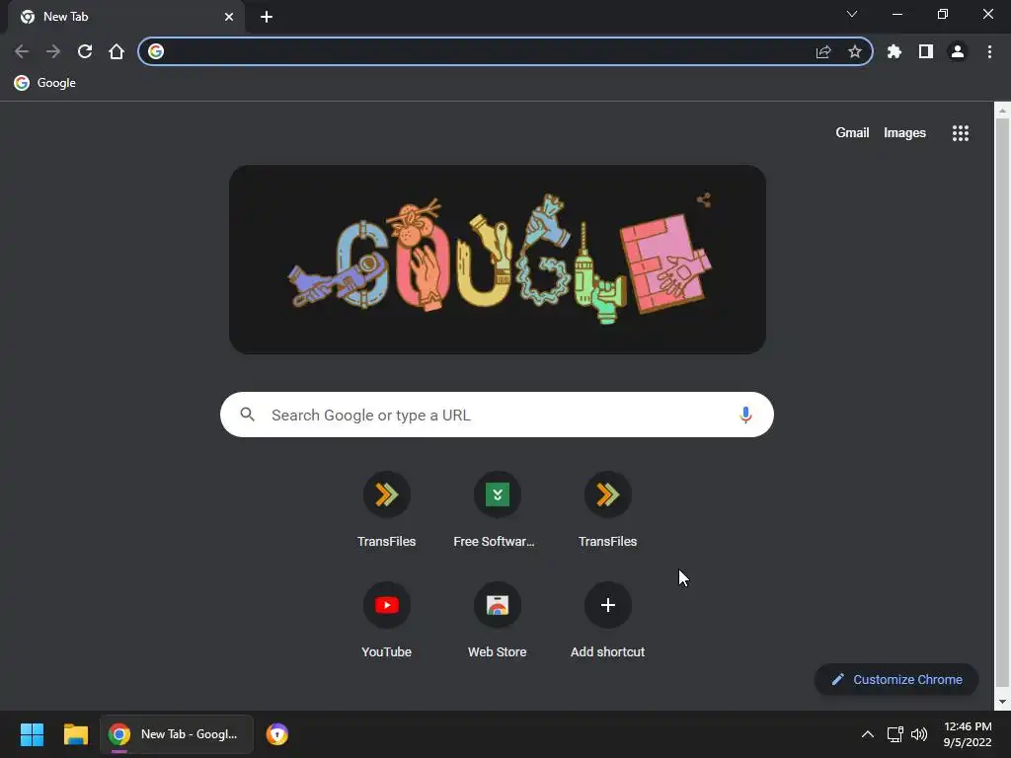
Task: Open File Explorer from taskbar
Action: coord(75,734)
